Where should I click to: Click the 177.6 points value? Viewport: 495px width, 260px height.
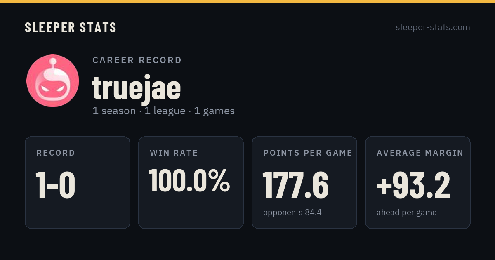pyautogui.click(x=295, y=185)
